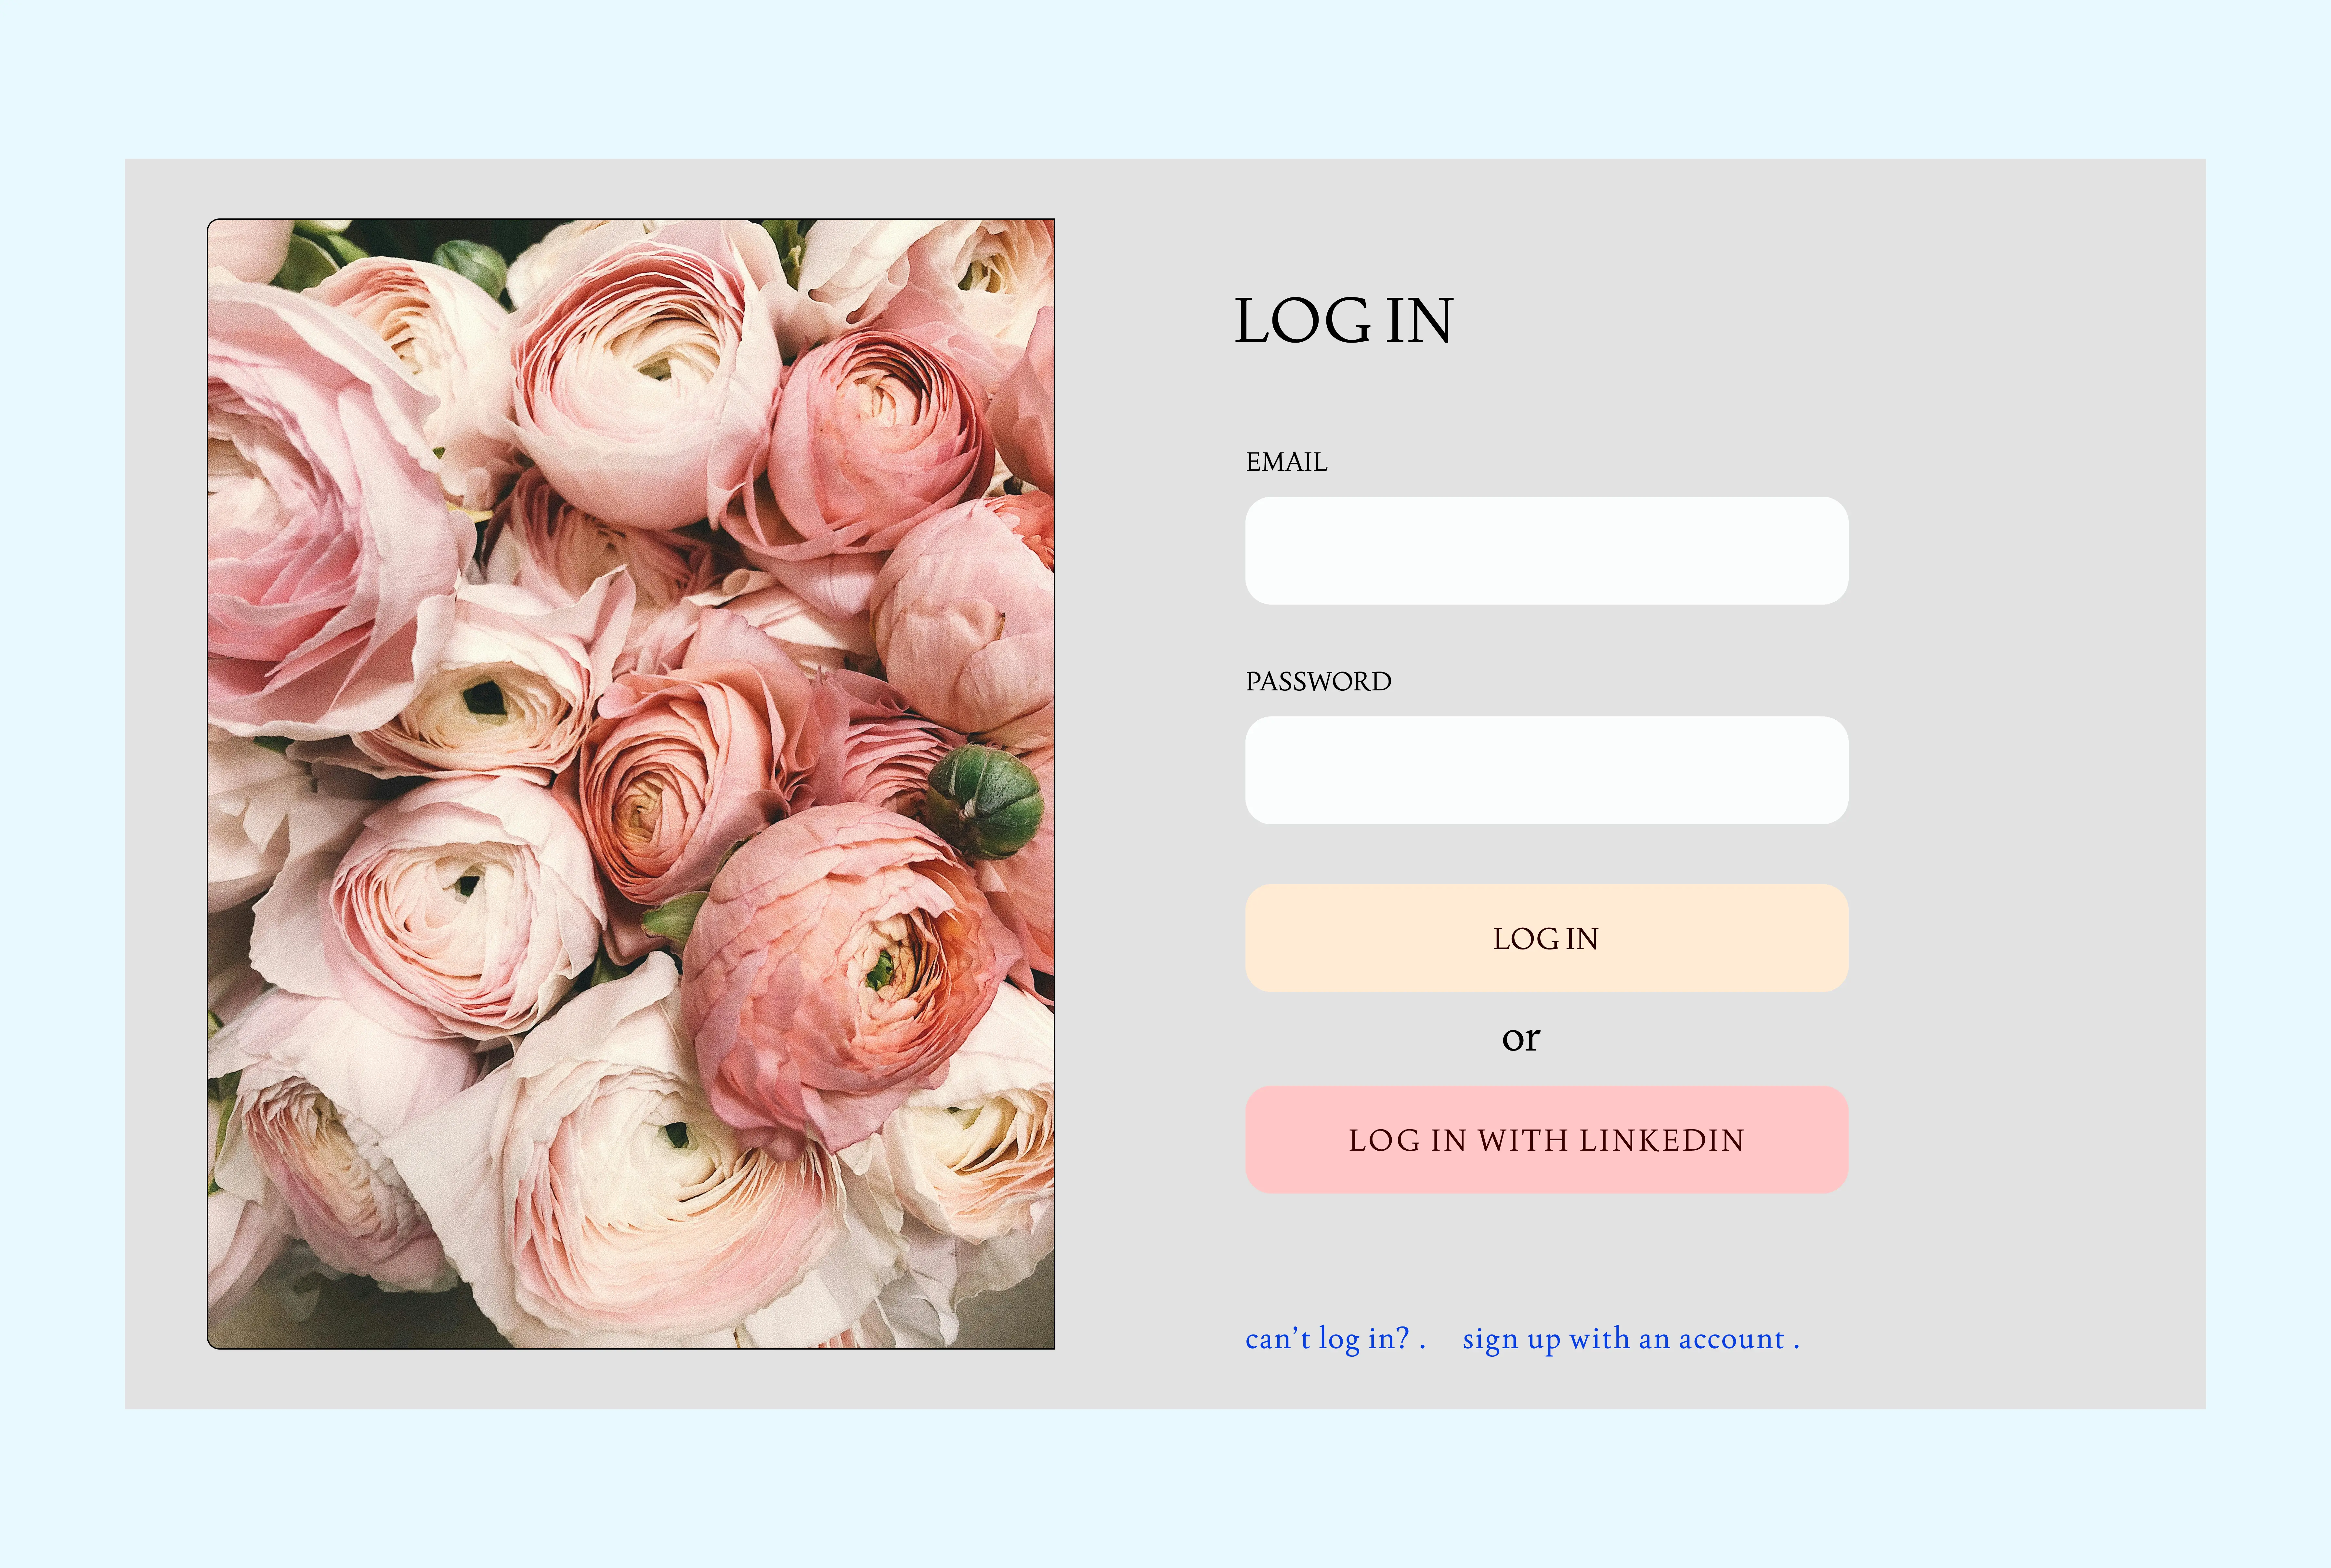Select the PASSWORD field label
Viewport: 2331px width, 1568px height.
click(x=1318, y=681)
